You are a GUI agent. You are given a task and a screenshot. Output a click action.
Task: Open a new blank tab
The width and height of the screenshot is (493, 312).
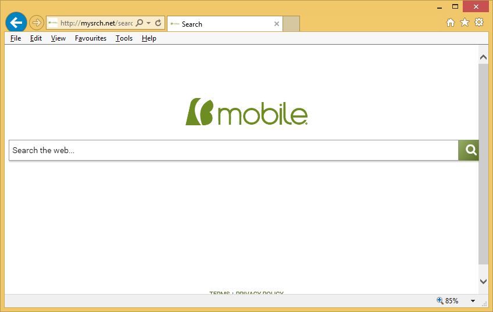pos(291,24)
